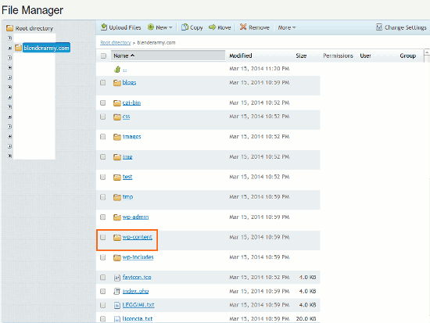
Task: Click the Group column header
Action: pyautogui.click(x=408, y=56)
